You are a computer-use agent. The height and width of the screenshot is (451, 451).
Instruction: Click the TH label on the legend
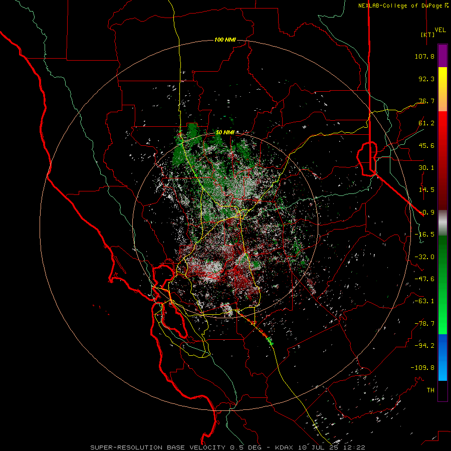430,390
